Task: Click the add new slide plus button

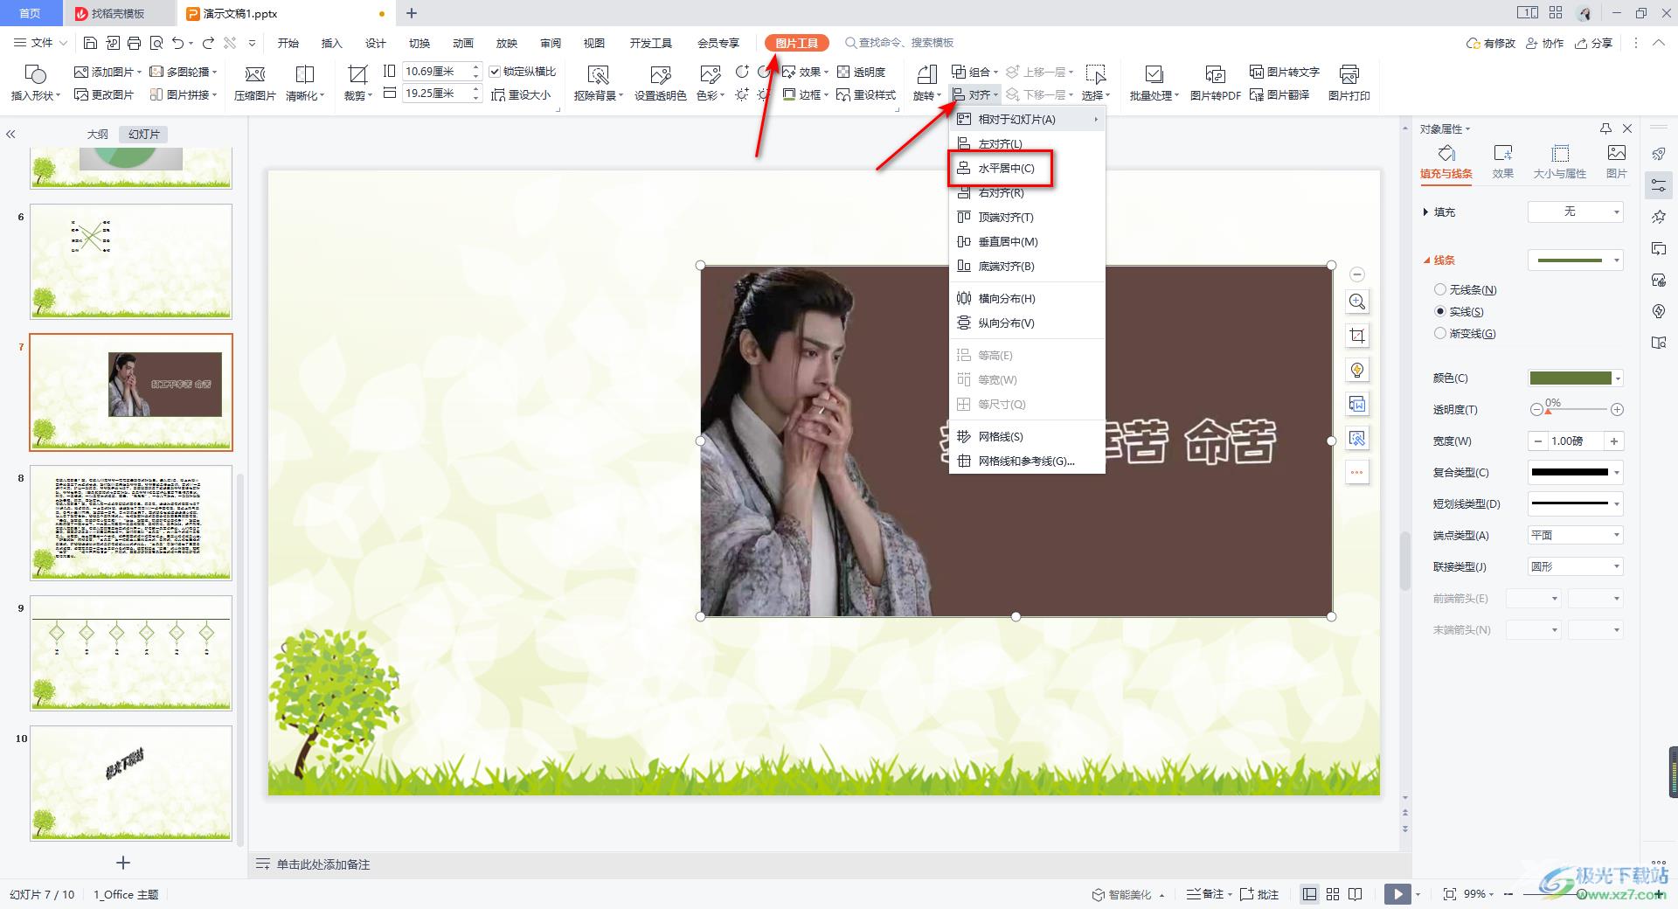Action: (123, 863)
